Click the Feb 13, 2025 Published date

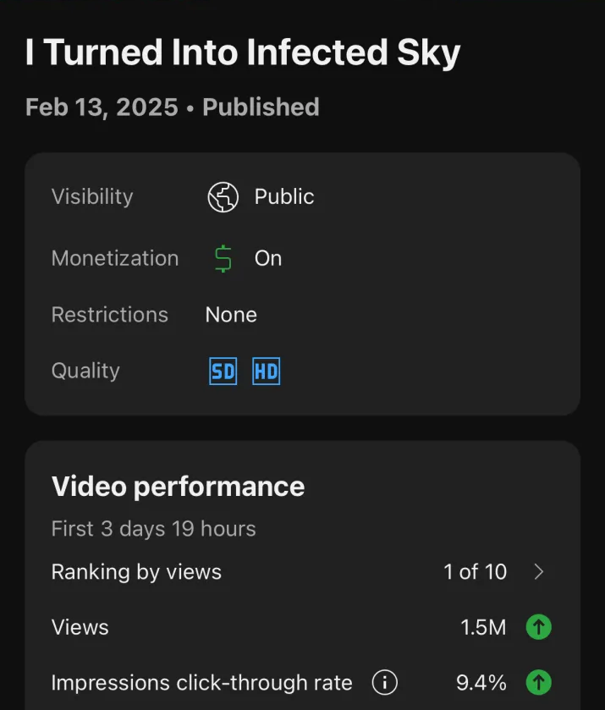(x=172, y=107)
